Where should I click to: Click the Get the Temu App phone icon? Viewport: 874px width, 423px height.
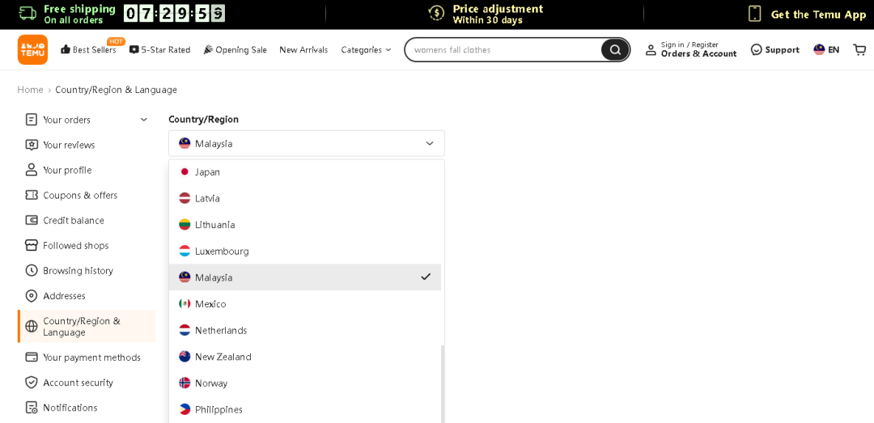tap(754, 14)
